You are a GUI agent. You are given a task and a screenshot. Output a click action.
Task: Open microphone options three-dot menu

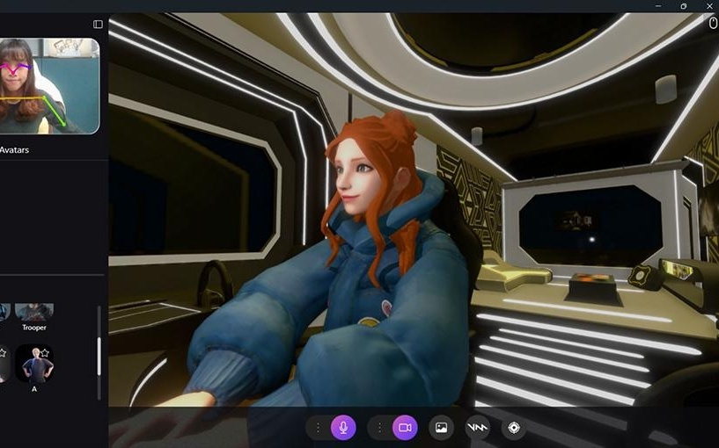coord(319,428)
